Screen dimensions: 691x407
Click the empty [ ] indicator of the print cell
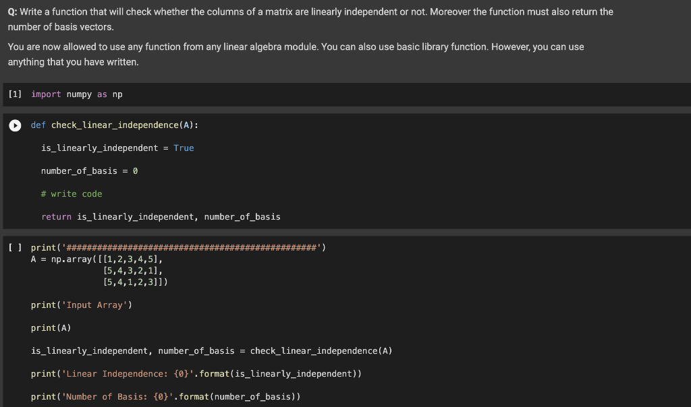[x=13, y=247]
